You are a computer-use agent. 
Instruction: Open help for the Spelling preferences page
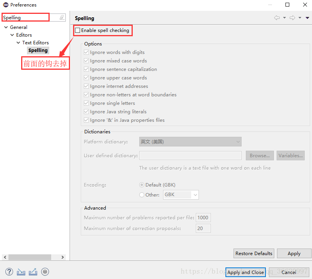8,272
